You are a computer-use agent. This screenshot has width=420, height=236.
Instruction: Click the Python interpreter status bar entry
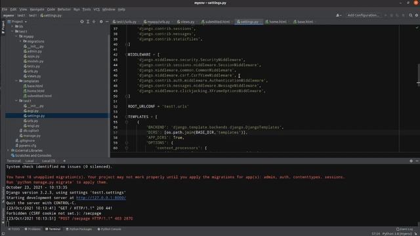pyautogui.click(x=397, y=234)
